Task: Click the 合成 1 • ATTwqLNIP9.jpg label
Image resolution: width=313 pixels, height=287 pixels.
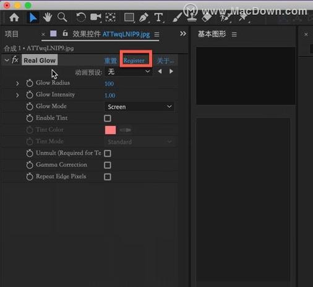Action: (39, 48)
